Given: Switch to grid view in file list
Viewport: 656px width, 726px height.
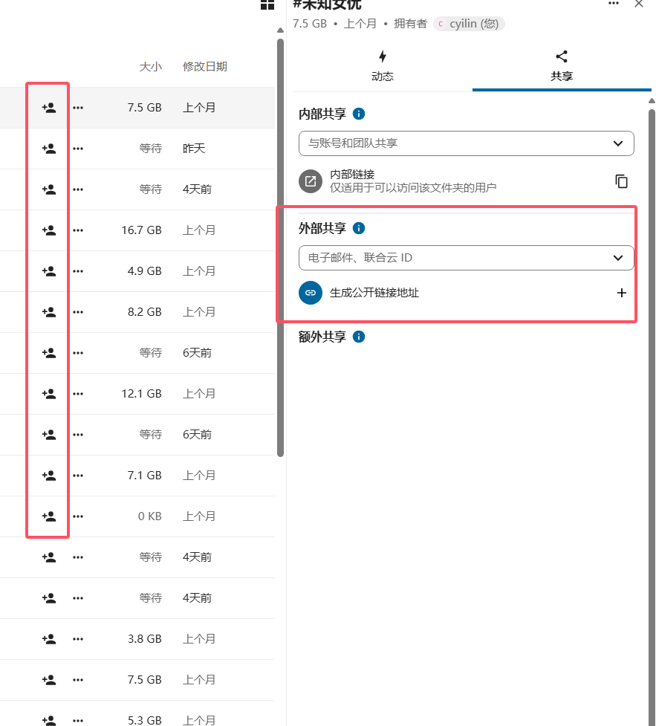Looking at the screenshot, I should click(267, 4).
